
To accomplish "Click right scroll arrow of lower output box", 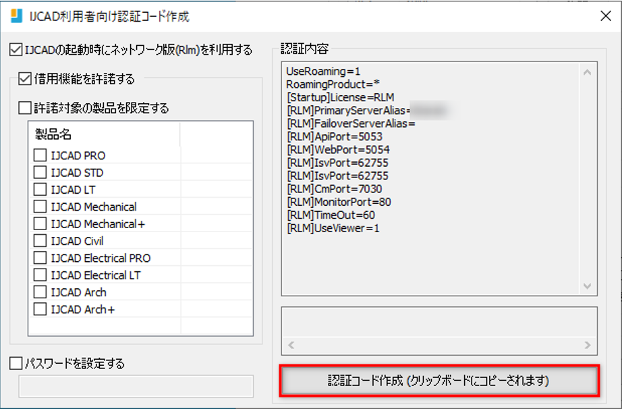I will coord(588,345).
